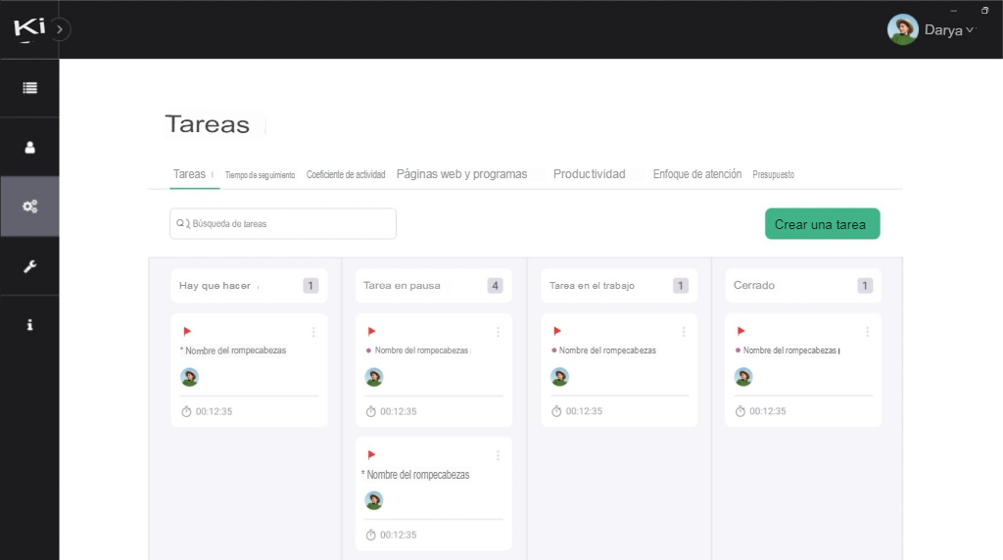The height and width of the screenshot is (560, 1003).
Task: Click the count badge in Hay que hacer
Action: pos(310,286)
